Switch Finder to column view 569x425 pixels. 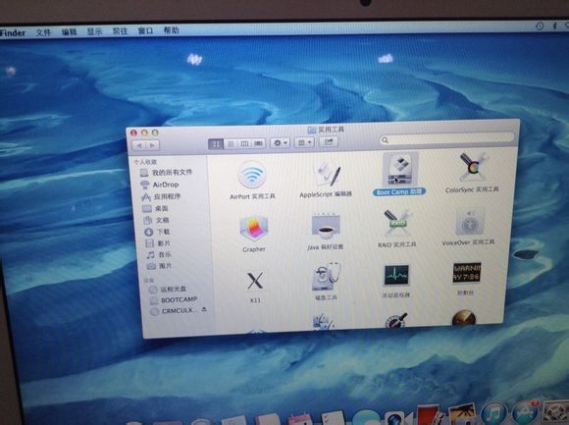(244, 143)
